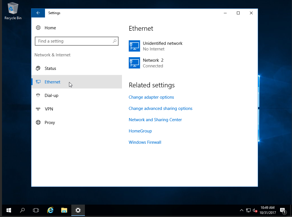Close the Settings window
Viewport: 292px width, 217px height.
point(251,13)
